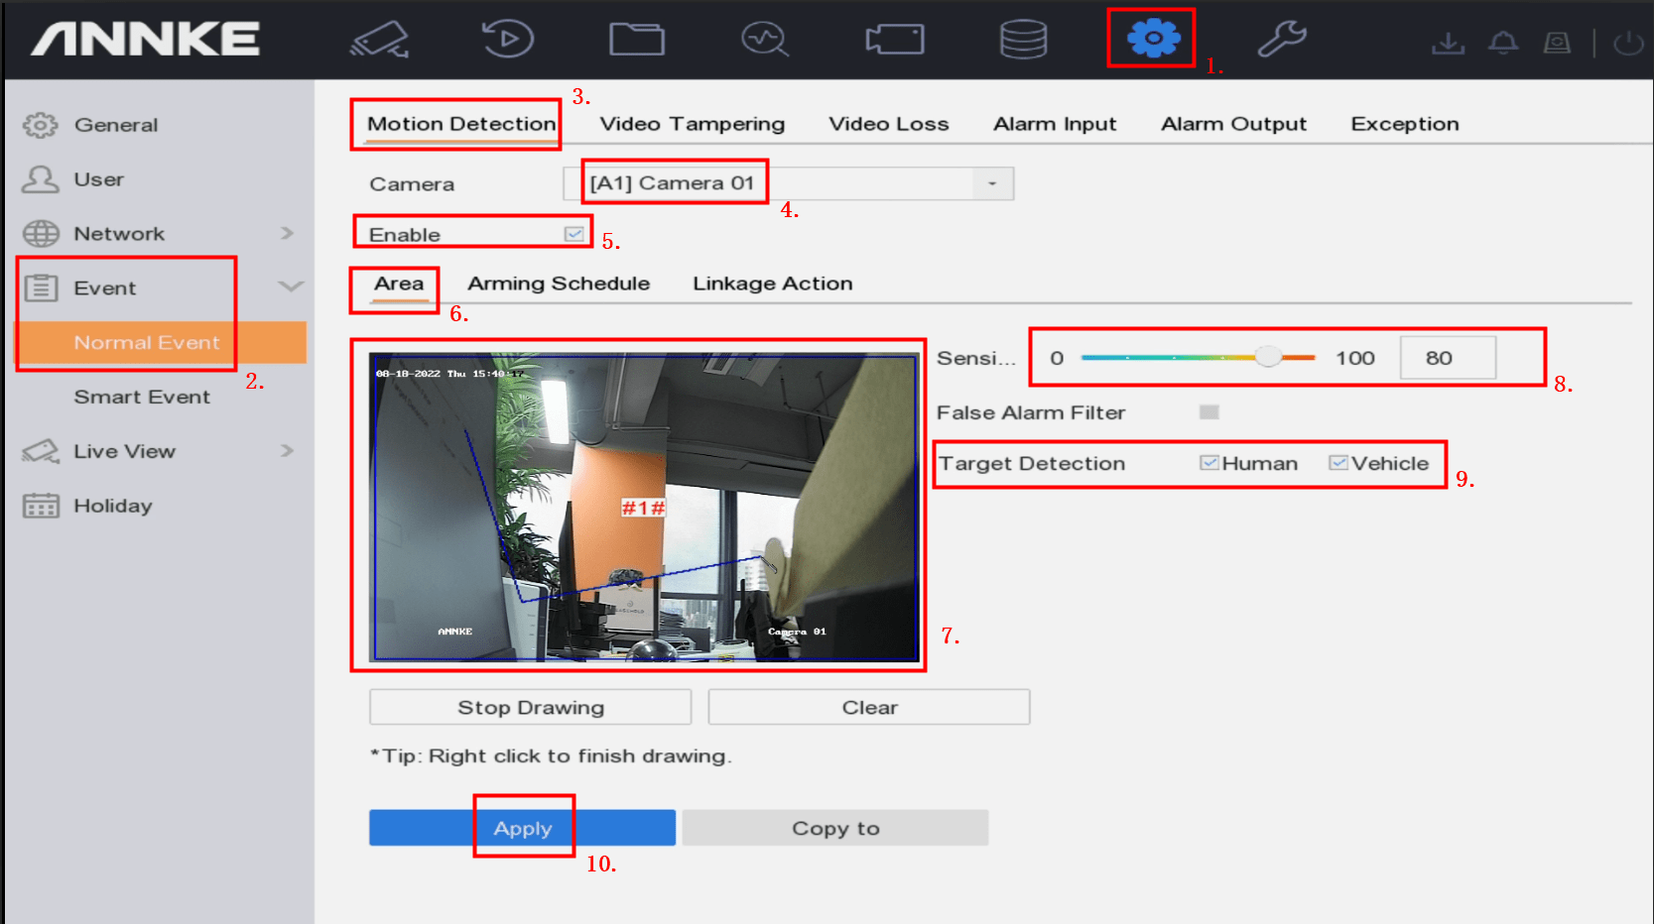Open the Camera selection dropdown

(x=992, y=183)
